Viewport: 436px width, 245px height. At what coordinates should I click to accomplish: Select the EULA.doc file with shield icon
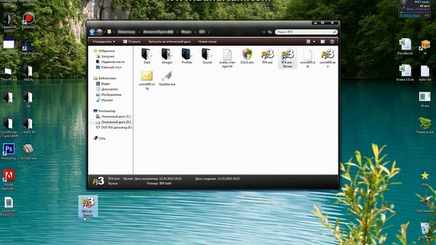pos(247,56)
